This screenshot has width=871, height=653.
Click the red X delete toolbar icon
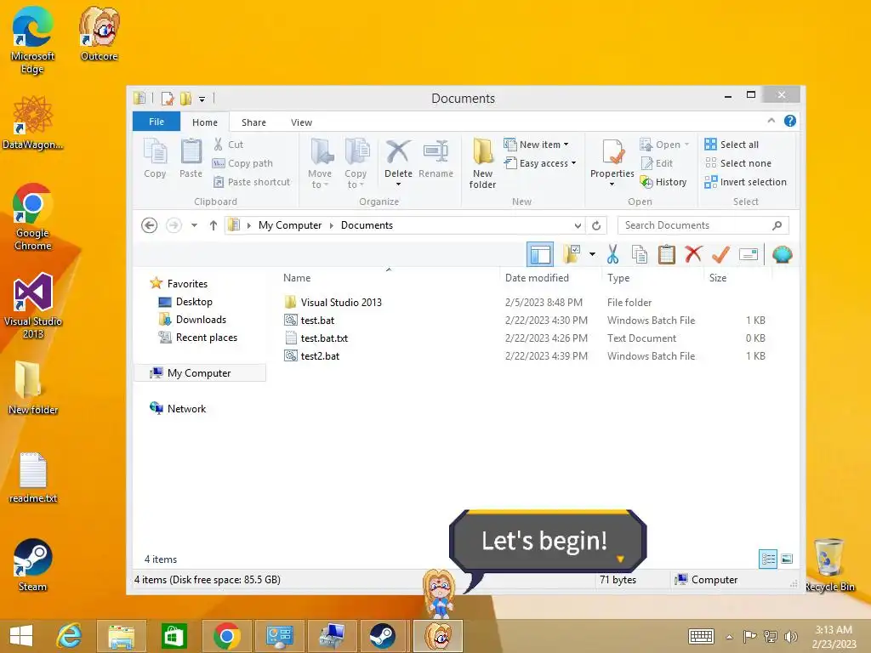click(693, 254)
